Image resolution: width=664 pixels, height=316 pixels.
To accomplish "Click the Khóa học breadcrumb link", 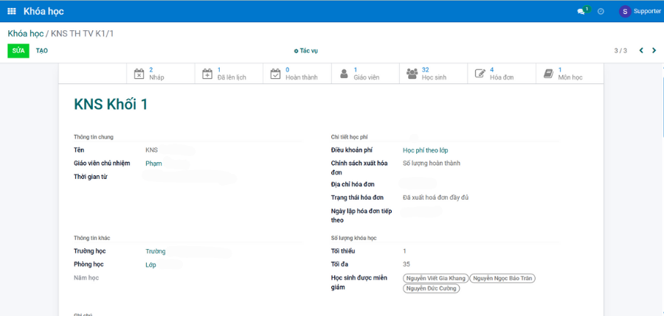I will (x=25, y=34).
